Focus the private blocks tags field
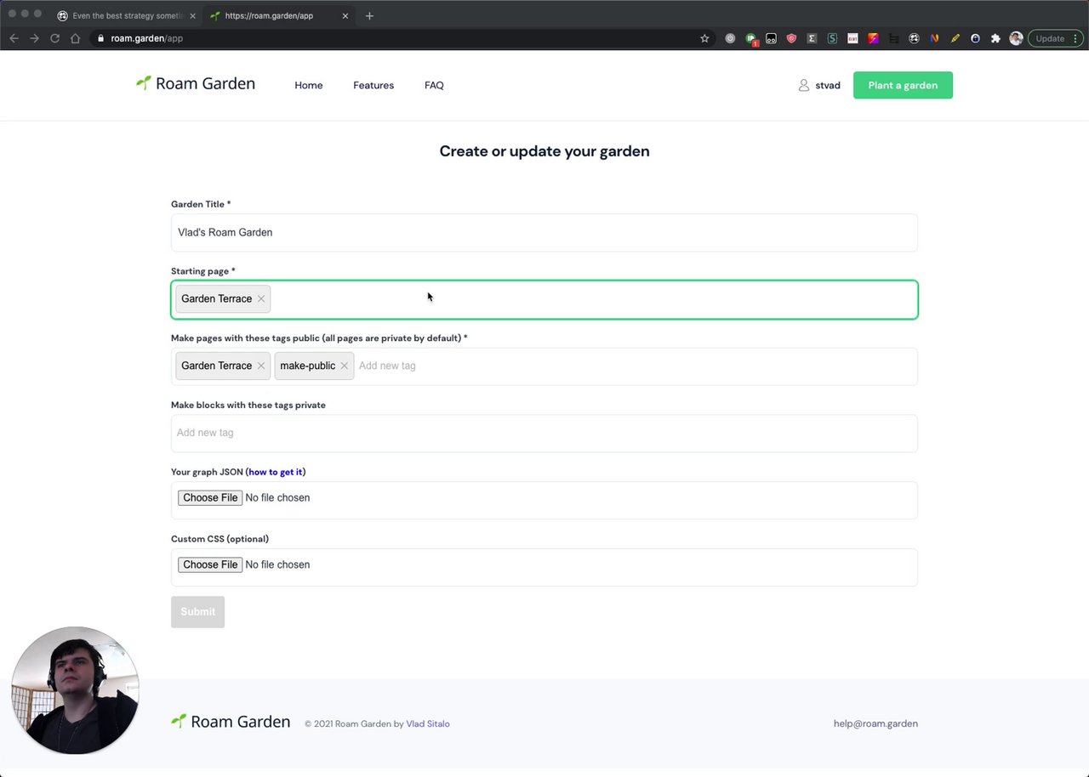The image size is (1089, 777). (x=544, y=433)
